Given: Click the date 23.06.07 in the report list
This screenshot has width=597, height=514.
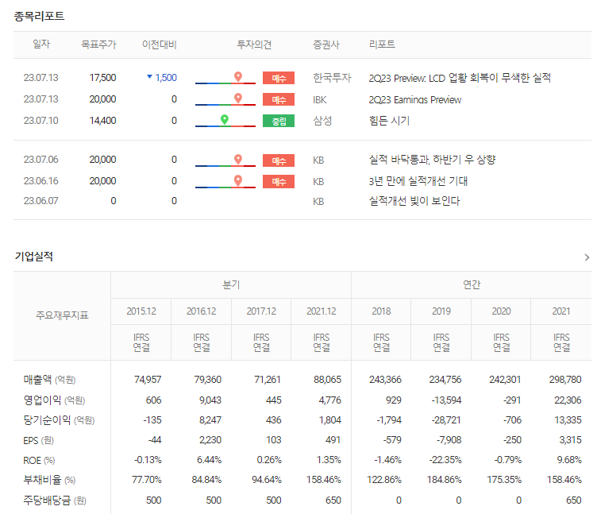Looking at the screenshot, I should pos(40,201).
